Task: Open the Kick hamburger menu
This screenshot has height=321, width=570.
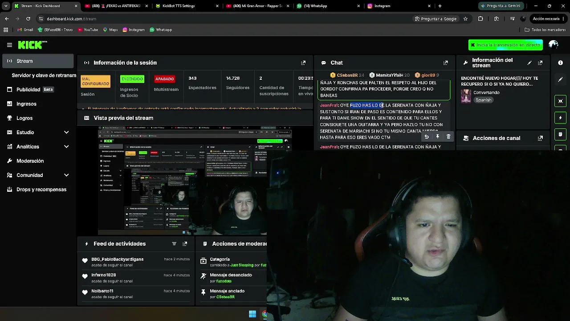Action: click(x=9, y=45)
